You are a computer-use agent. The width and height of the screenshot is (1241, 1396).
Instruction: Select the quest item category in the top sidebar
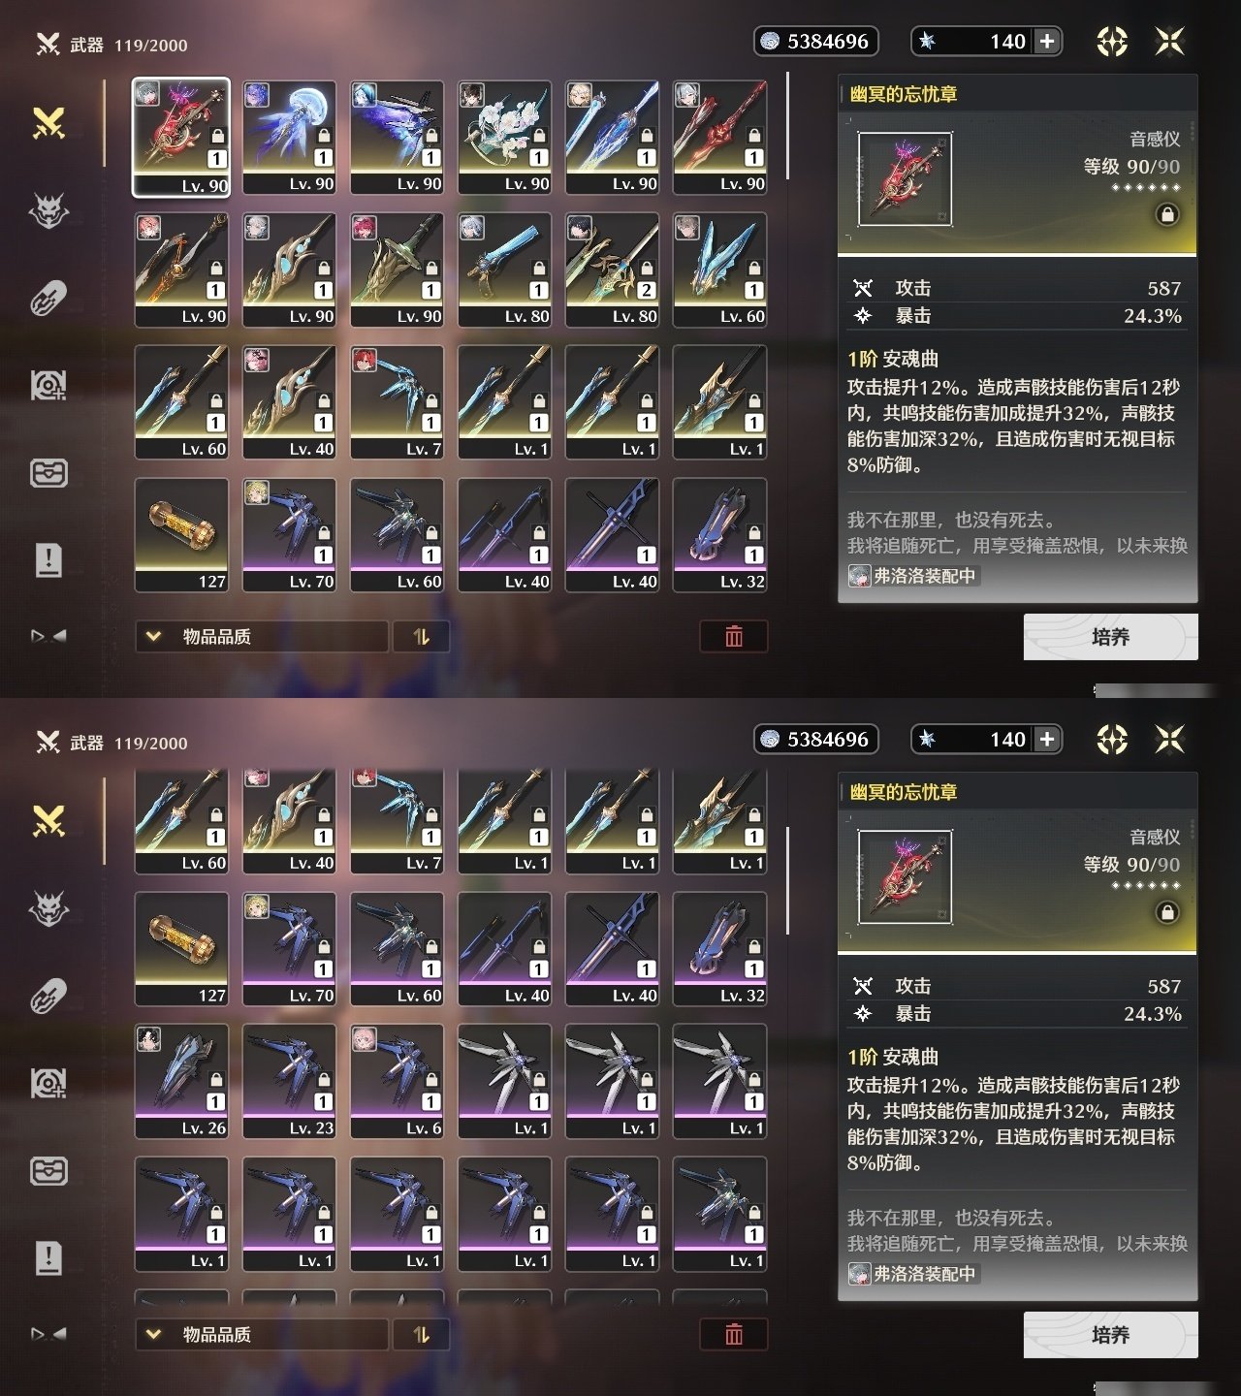pyautogui.click(x=48, y=559)
